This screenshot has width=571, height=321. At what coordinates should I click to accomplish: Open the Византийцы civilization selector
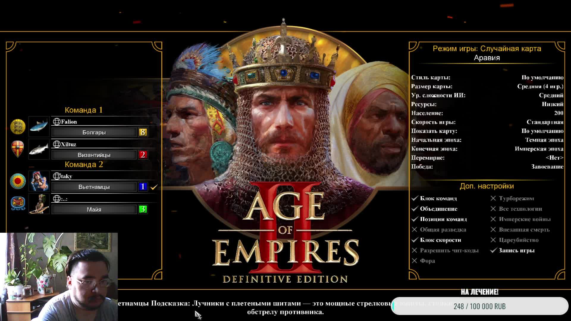coord(94,155)
